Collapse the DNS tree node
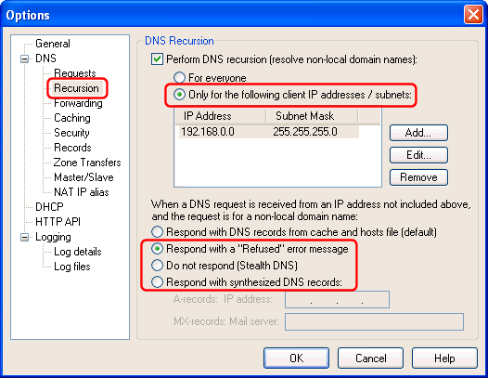The height and width of the screenshot is (378, 488). (x=24, y=59)
